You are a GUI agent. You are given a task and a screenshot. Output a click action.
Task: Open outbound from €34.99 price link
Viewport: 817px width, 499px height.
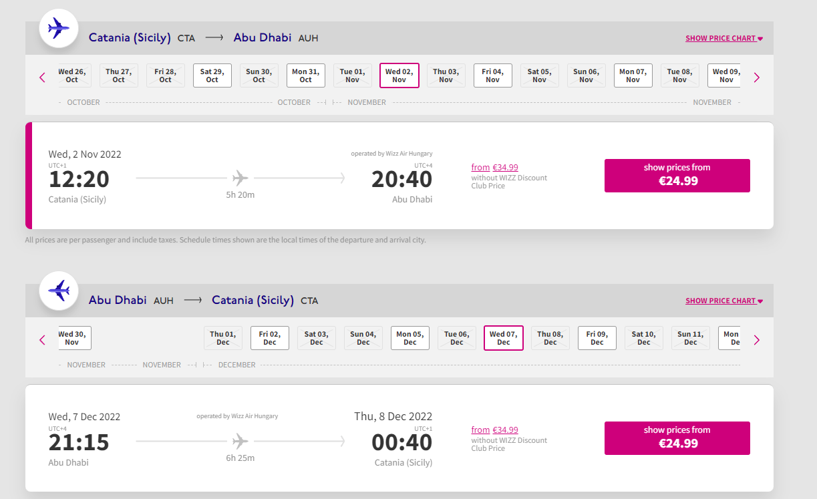(495, 168)
